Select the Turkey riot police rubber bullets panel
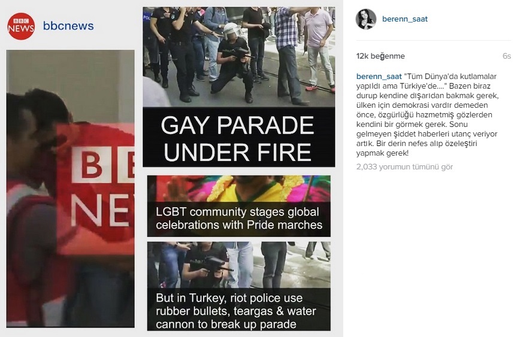This screenshot has width=514, height=337. [x=238, y=286]
